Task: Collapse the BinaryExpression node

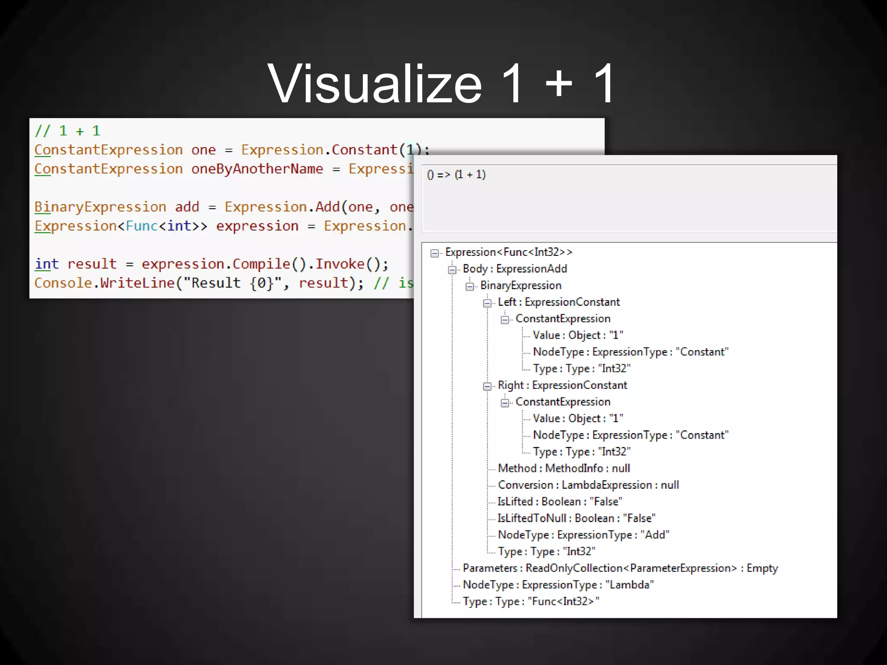Action: (470, 286)
